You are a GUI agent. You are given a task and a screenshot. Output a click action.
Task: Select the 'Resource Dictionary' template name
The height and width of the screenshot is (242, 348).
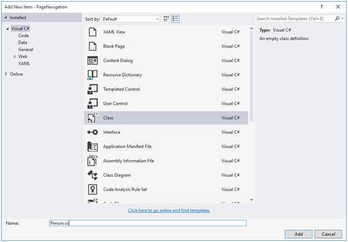pyautogui.click(x=122, y=75)
